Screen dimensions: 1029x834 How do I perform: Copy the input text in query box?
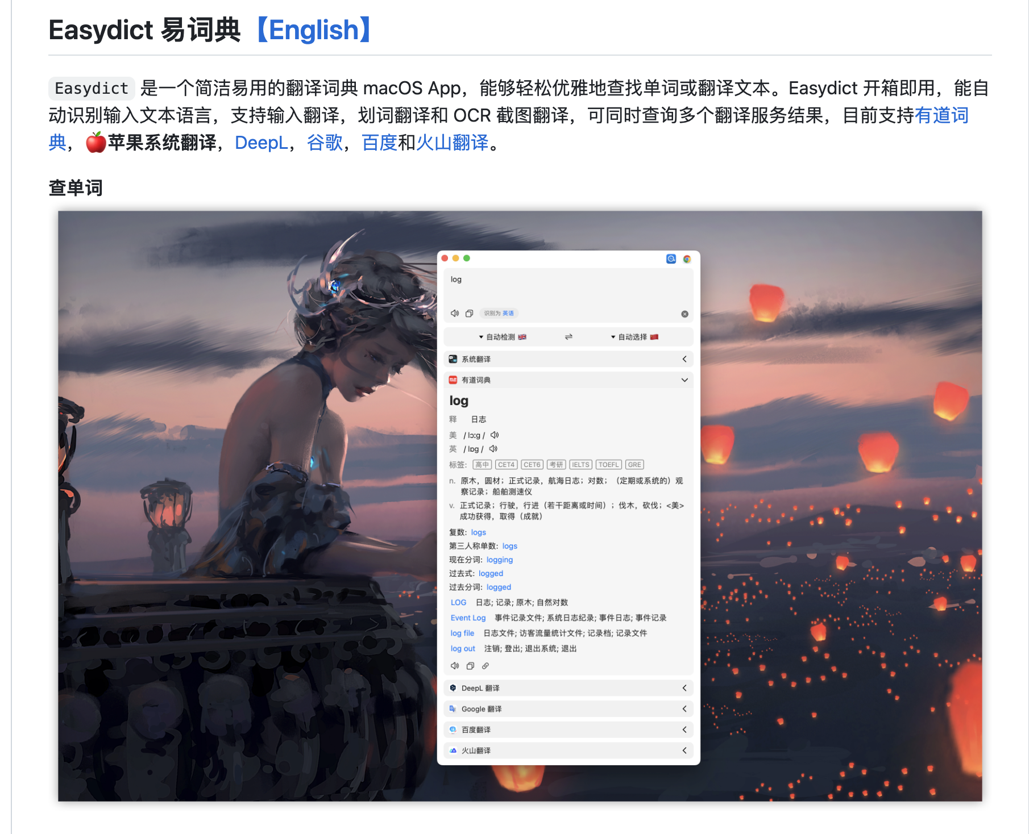pyautogui.click(x=469, y=313)
